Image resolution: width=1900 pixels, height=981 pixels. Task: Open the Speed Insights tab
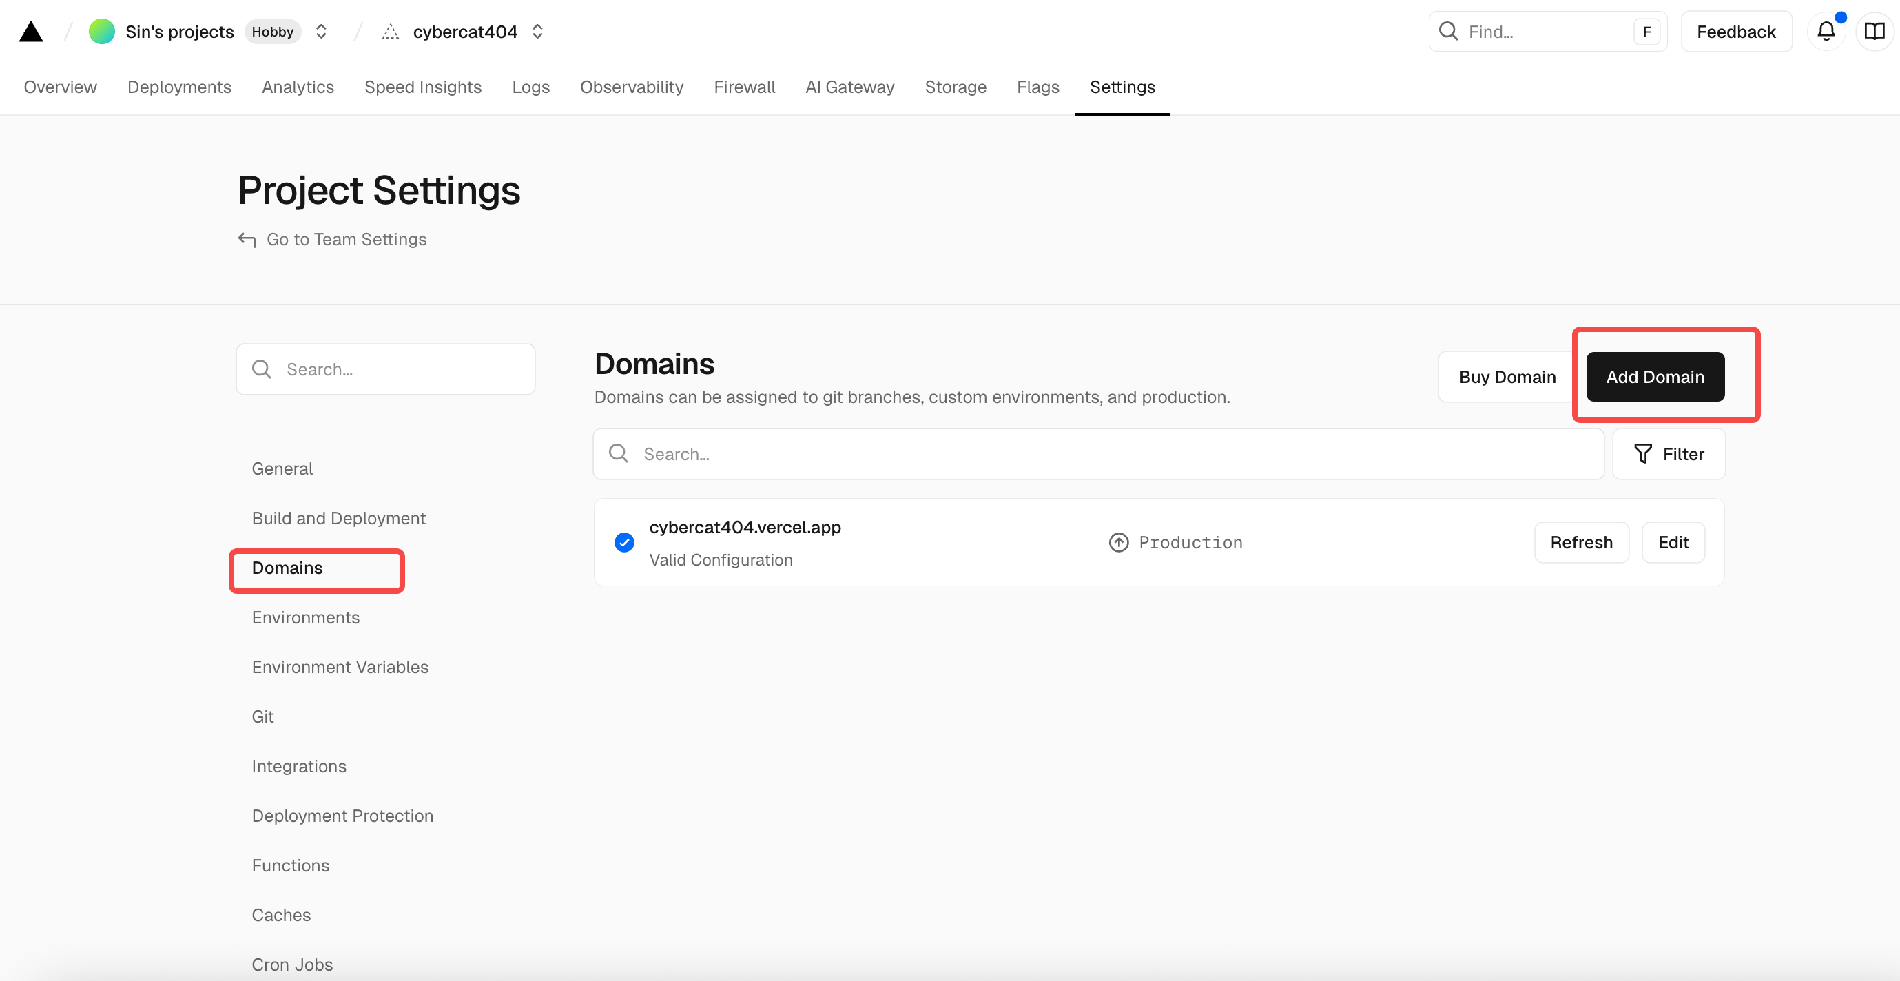coord(422,87)
